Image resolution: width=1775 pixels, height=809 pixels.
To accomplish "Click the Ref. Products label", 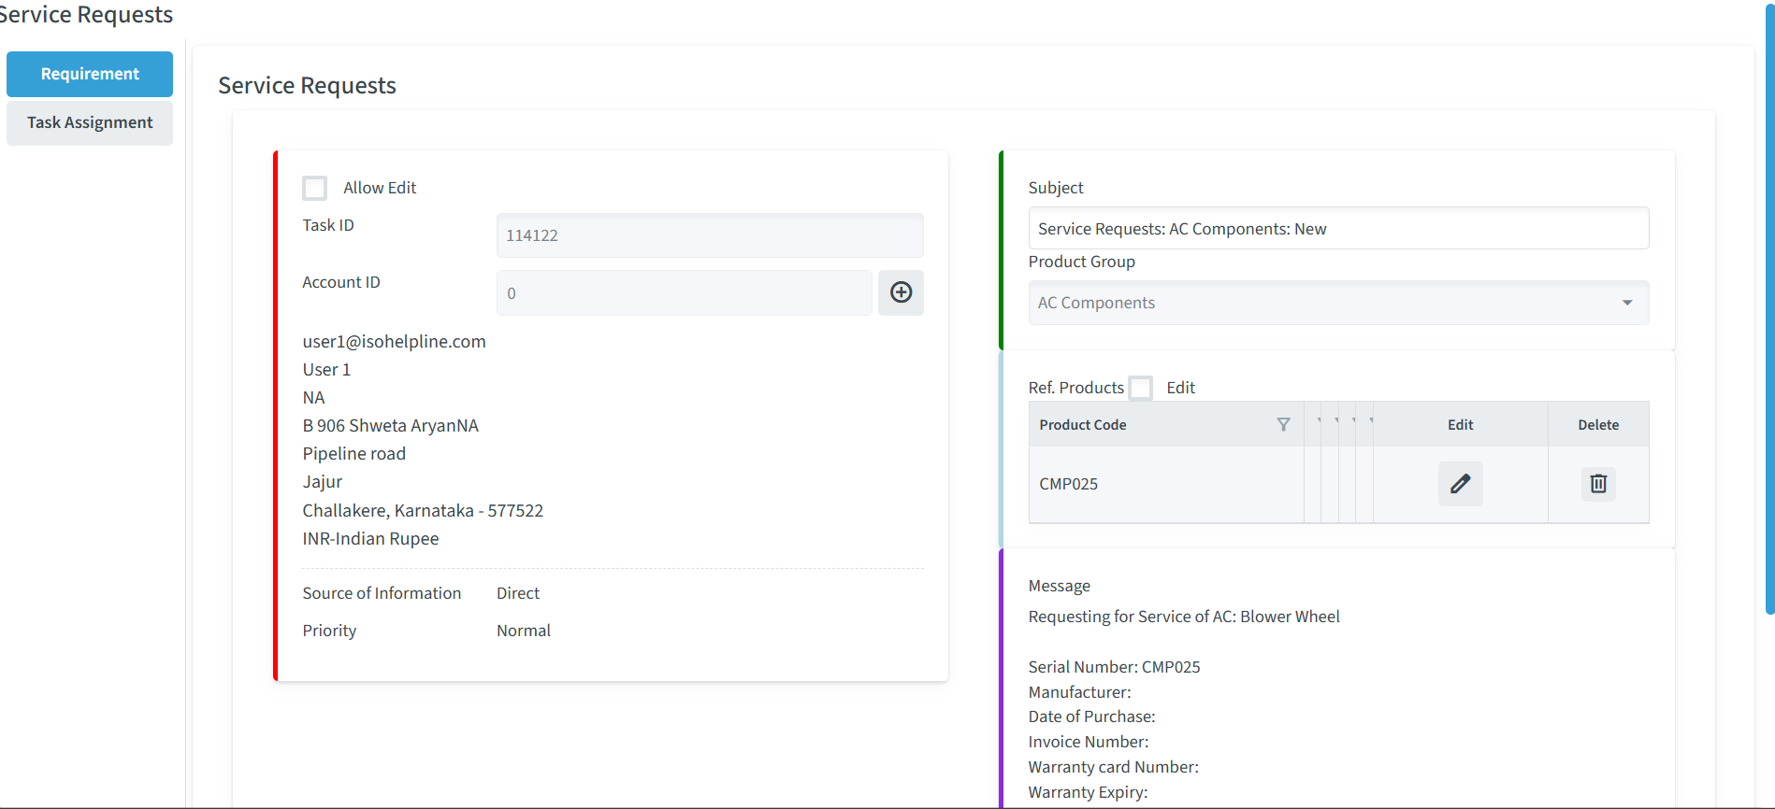I will pos(1075,388).
